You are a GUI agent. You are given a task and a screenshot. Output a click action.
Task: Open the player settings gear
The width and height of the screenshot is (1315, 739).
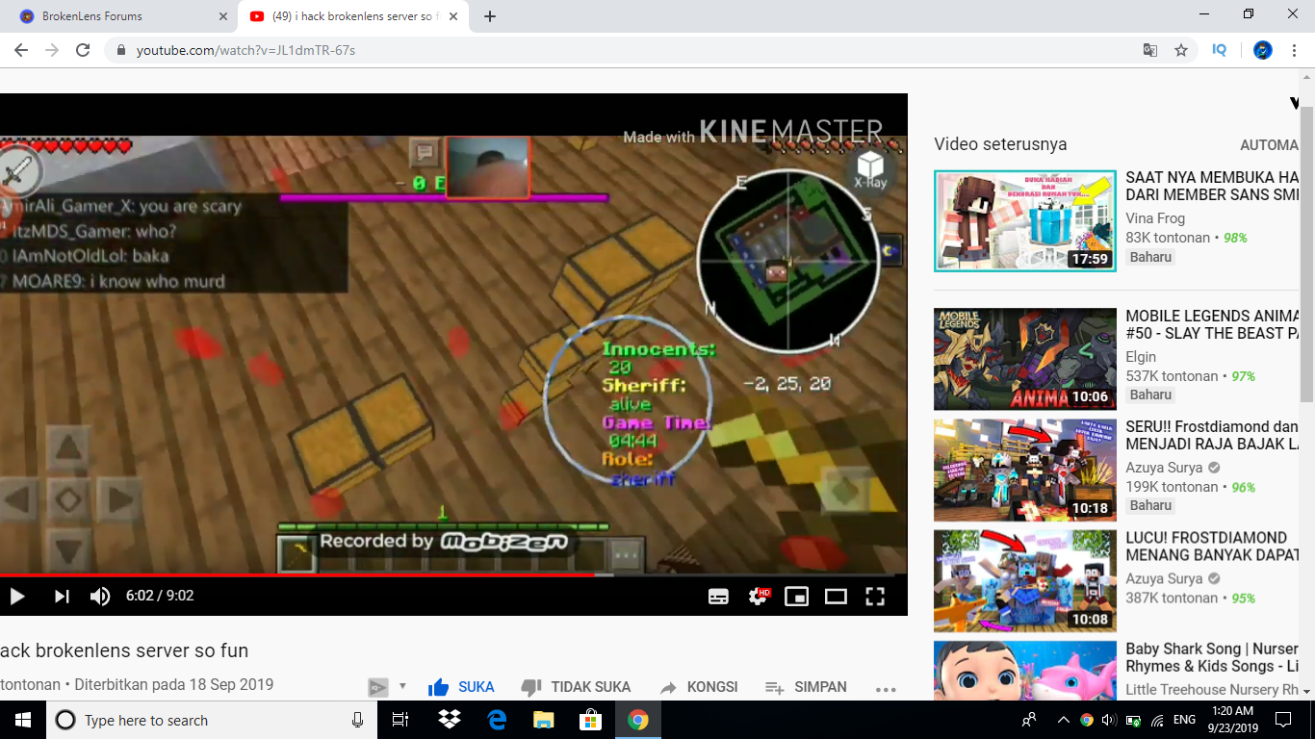tap(759, 597)
